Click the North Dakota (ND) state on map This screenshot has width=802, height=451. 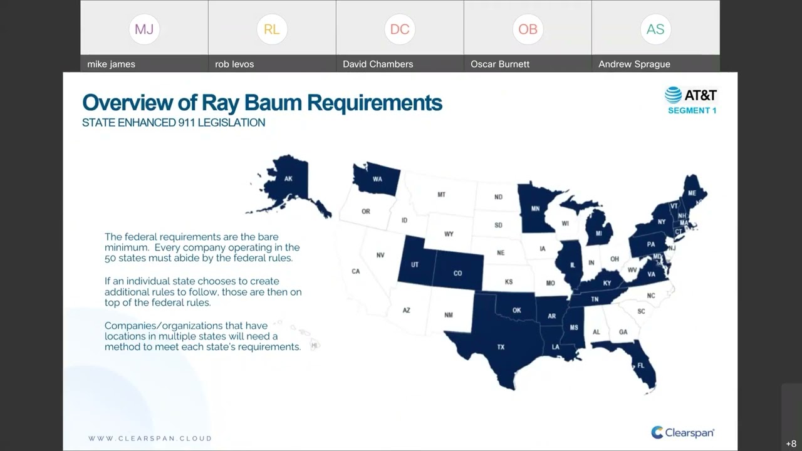498,197
